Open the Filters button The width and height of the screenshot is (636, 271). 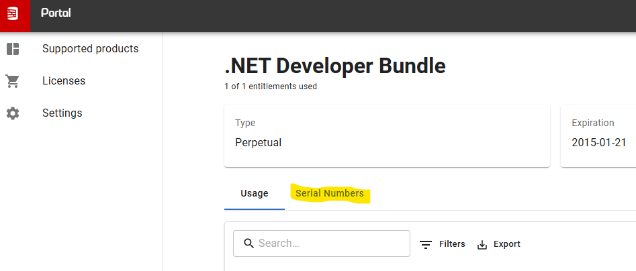click(x=442, y=244)
